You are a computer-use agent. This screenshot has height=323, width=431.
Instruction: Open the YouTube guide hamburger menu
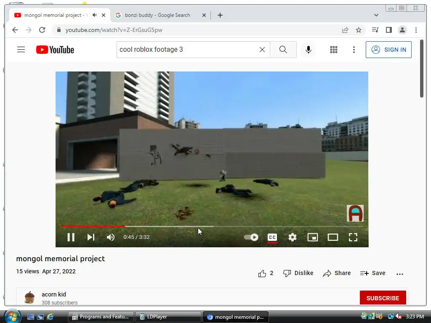21,50
